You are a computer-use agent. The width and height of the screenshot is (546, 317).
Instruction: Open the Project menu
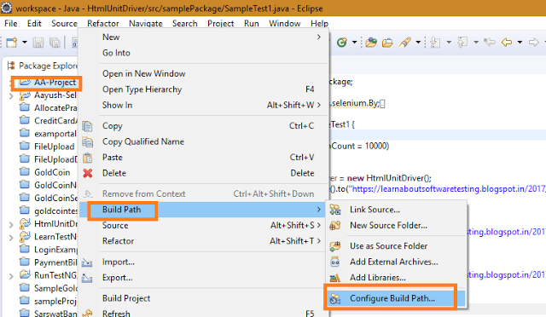[x=220, y=23]
